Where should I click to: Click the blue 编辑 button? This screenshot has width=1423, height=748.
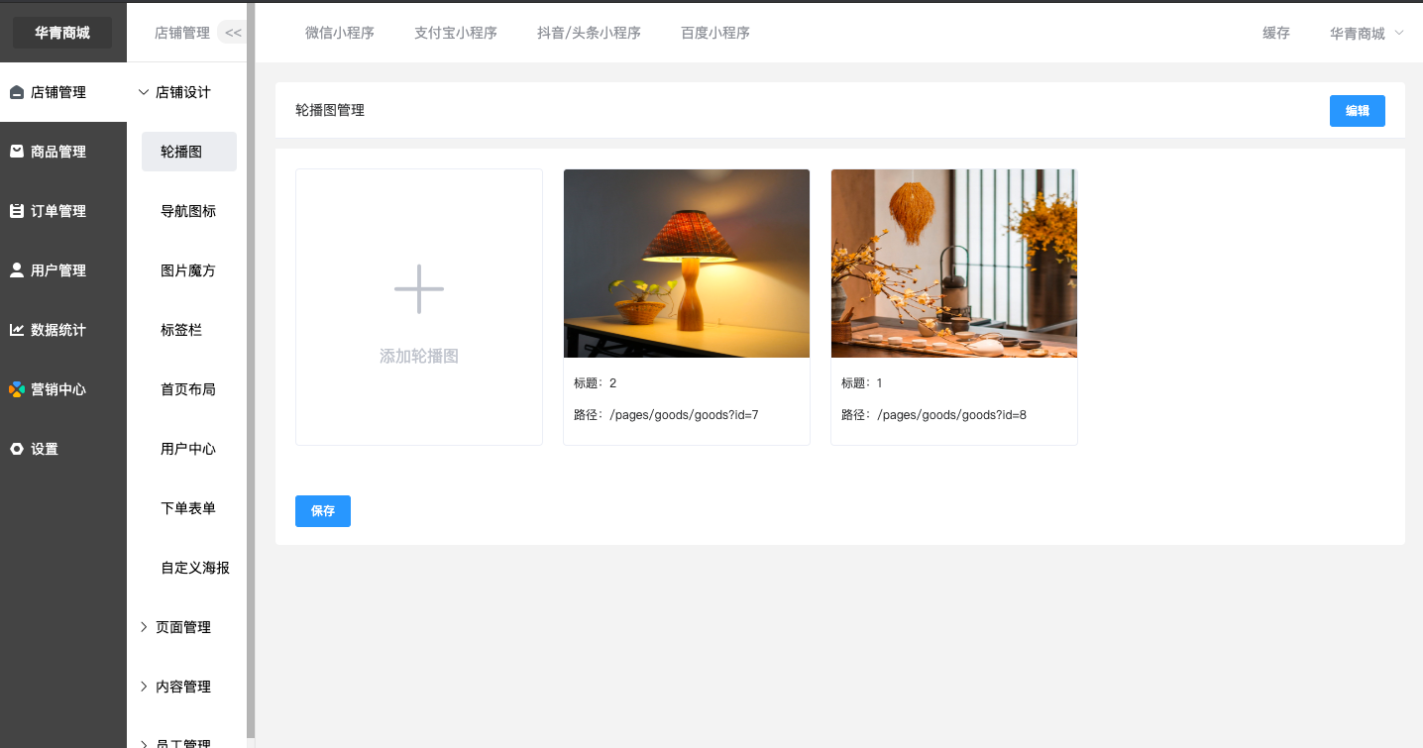[x=1358, y=111]
